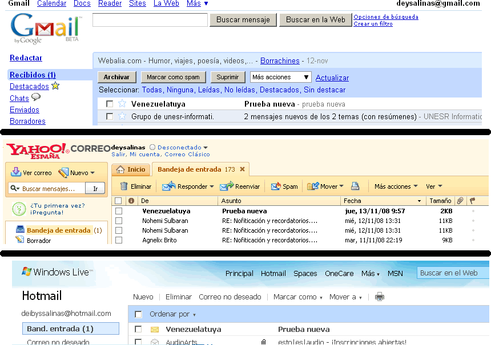
Task: Star the Venezuelatuya message in Gmail
Action: coord(122,104)
